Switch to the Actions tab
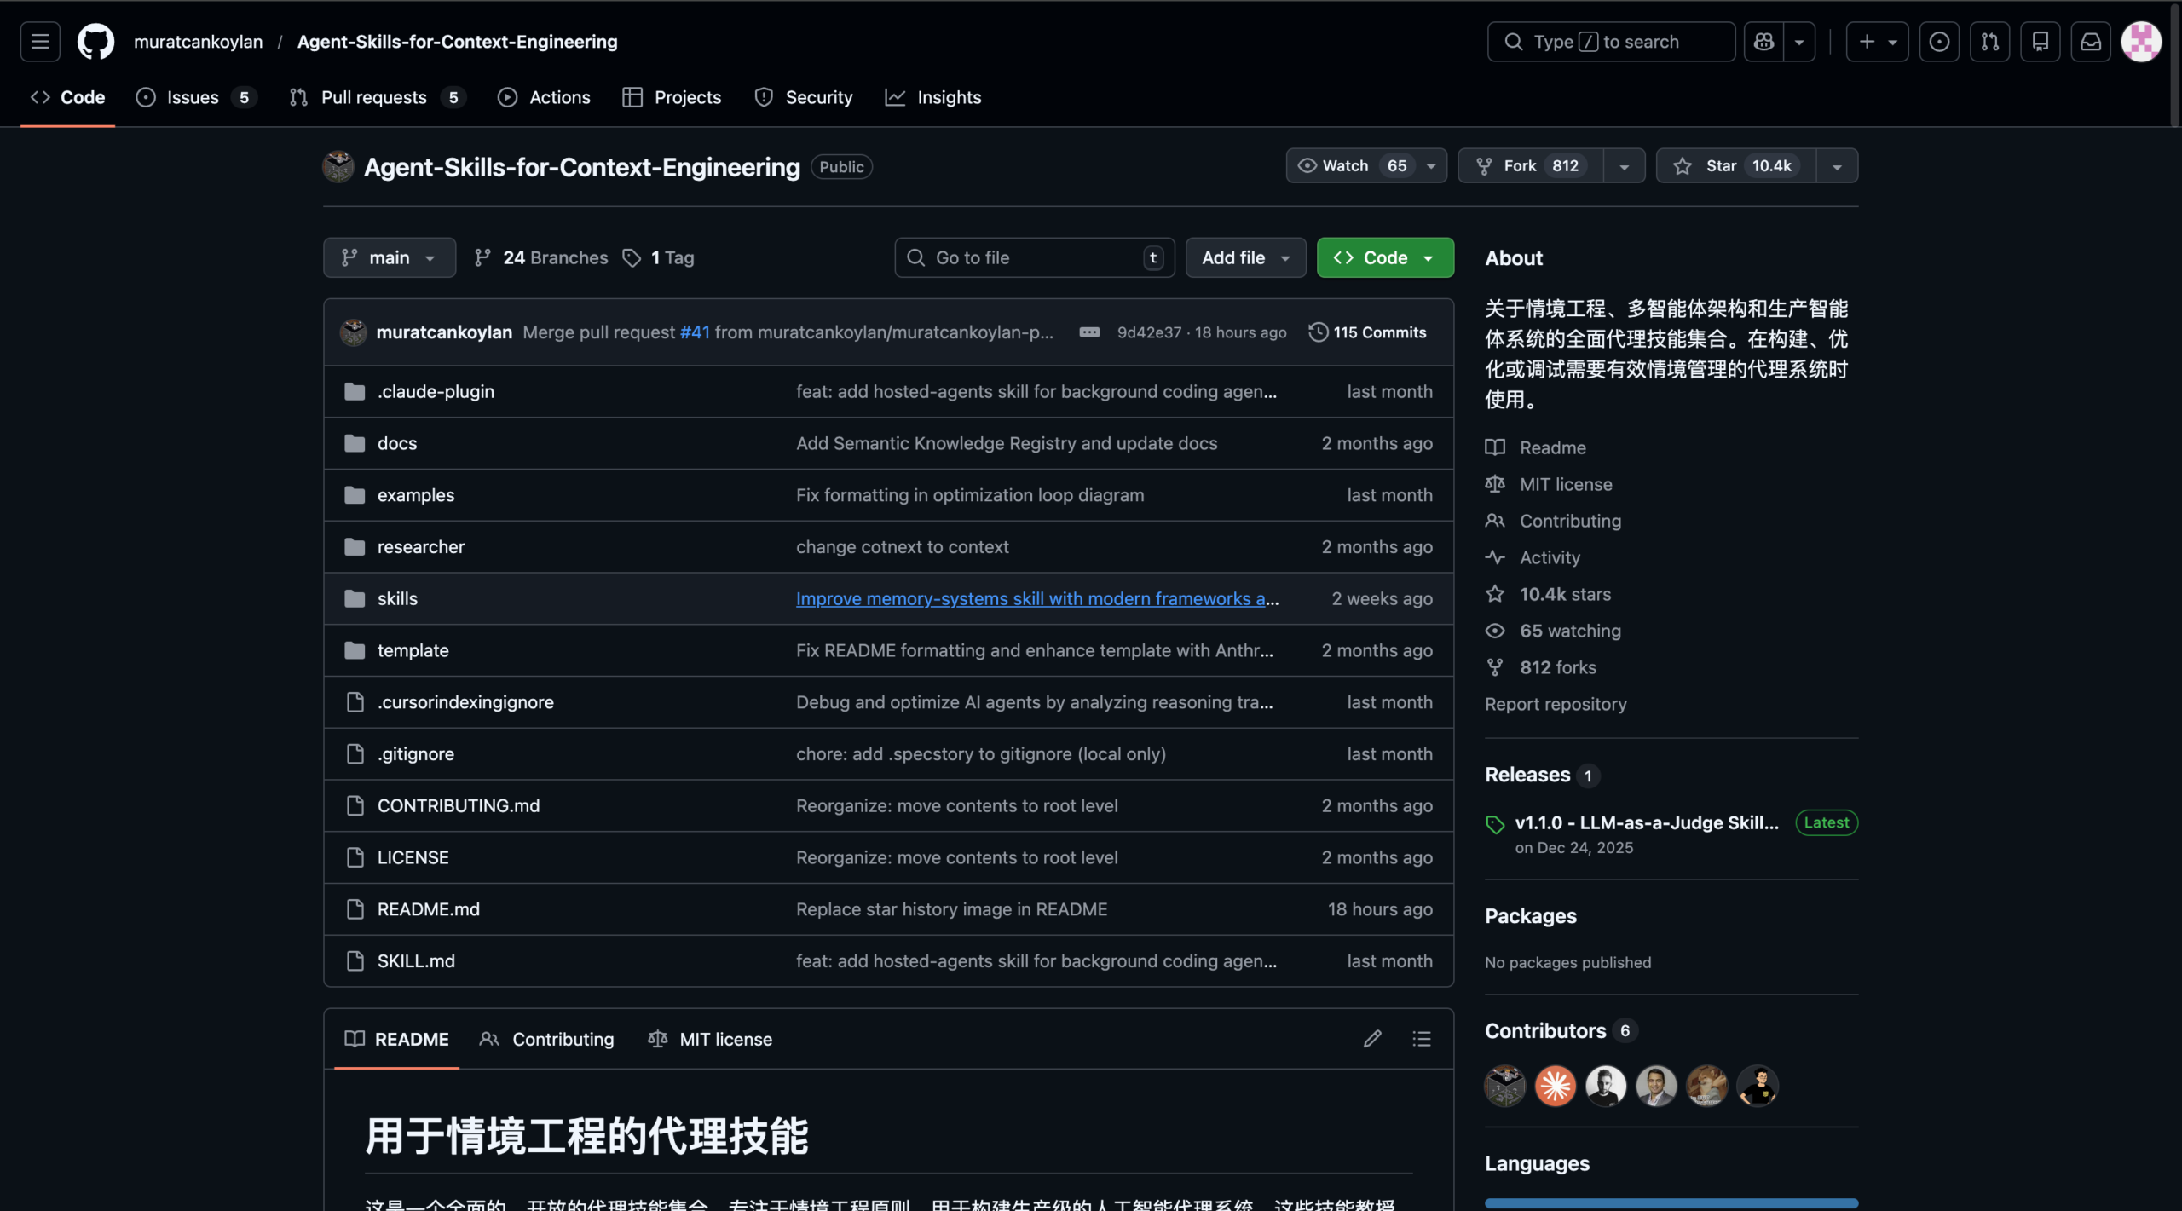The width and height of the screenshot is (2182, 1211). [x=544, y=97]
